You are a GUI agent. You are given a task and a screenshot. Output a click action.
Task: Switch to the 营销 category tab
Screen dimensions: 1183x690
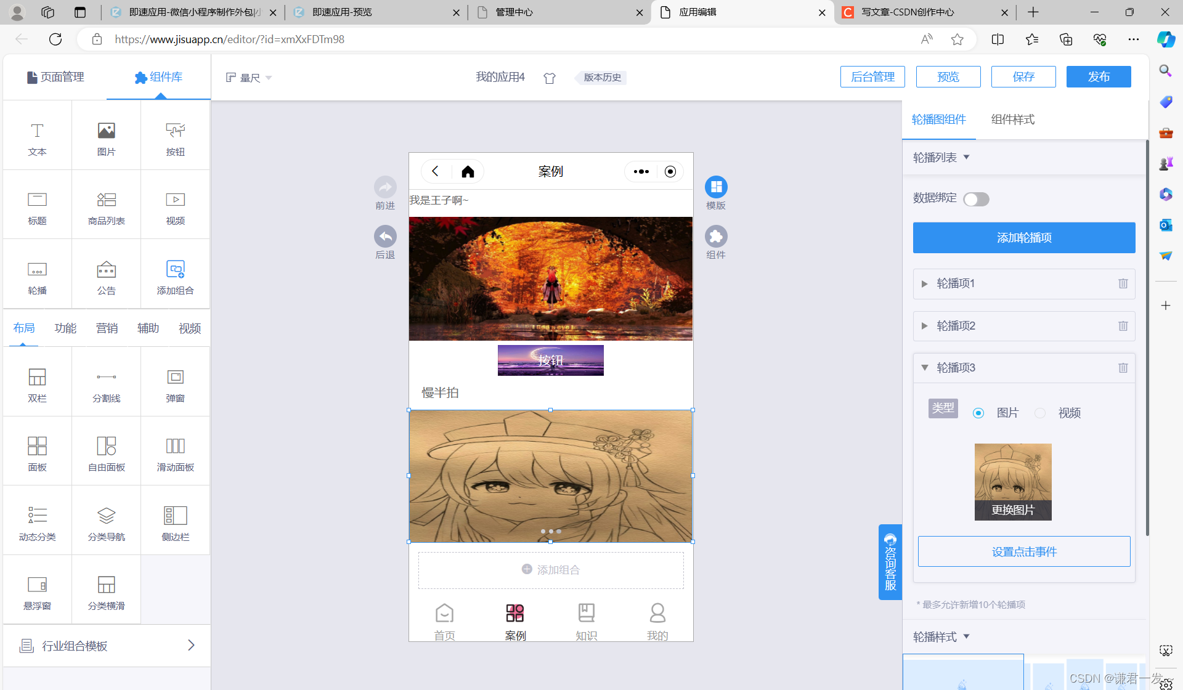point(107,328)
